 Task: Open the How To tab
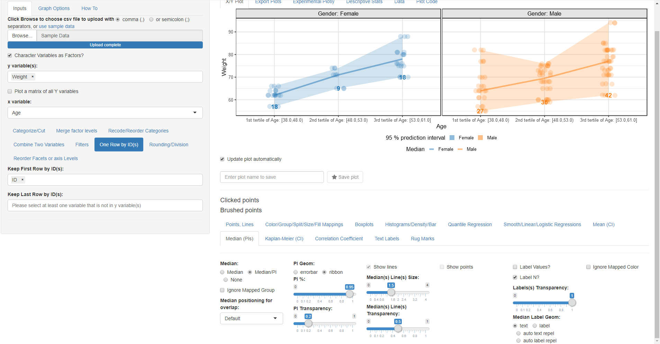90,8
